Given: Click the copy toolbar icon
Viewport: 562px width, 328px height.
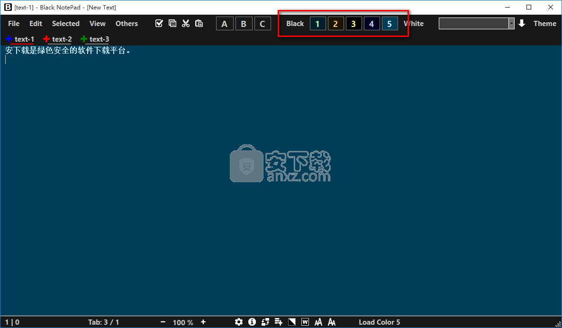Looking at the screenshot, I should pos(172,23).
